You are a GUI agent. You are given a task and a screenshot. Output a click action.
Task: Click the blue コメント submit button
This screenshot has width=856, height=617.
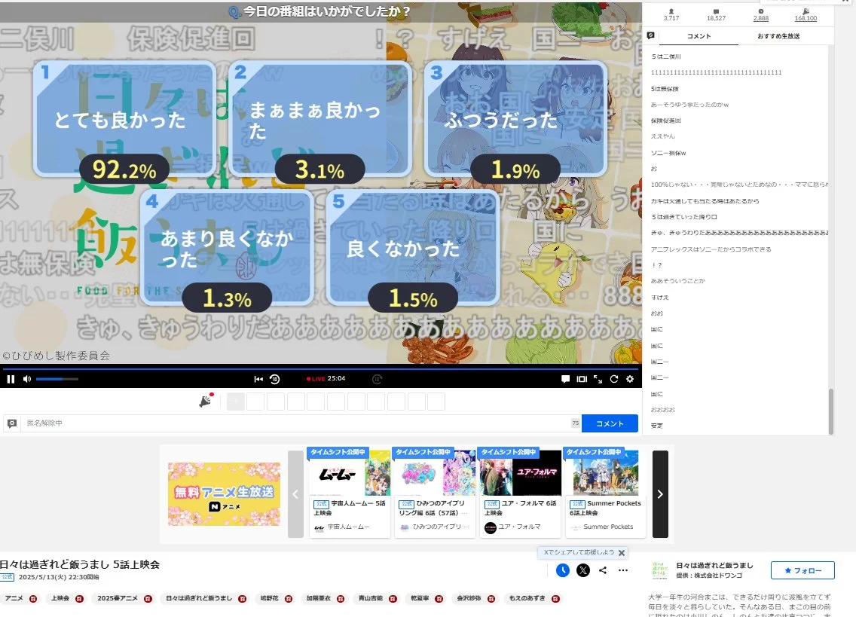click(610, 423)
